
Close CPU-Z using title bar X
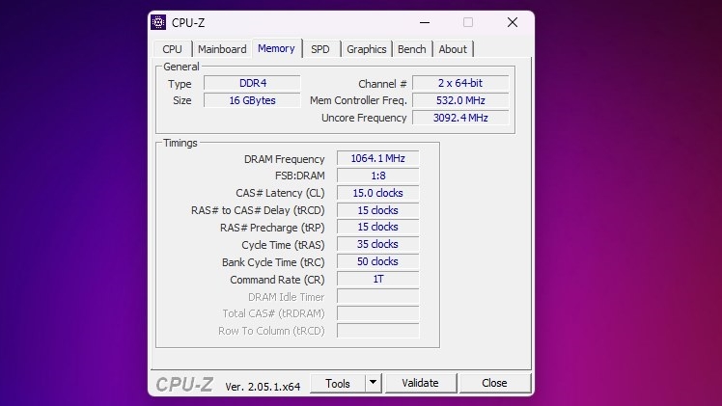(512, 22)
